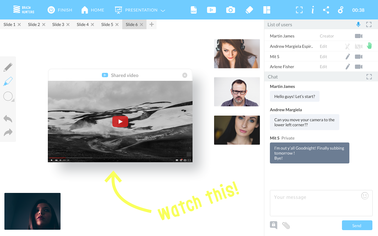The width and height of the screenshot is (378, 236).
Task: Take a snapshot with the camera icon
Action: (x=230, y=10)
